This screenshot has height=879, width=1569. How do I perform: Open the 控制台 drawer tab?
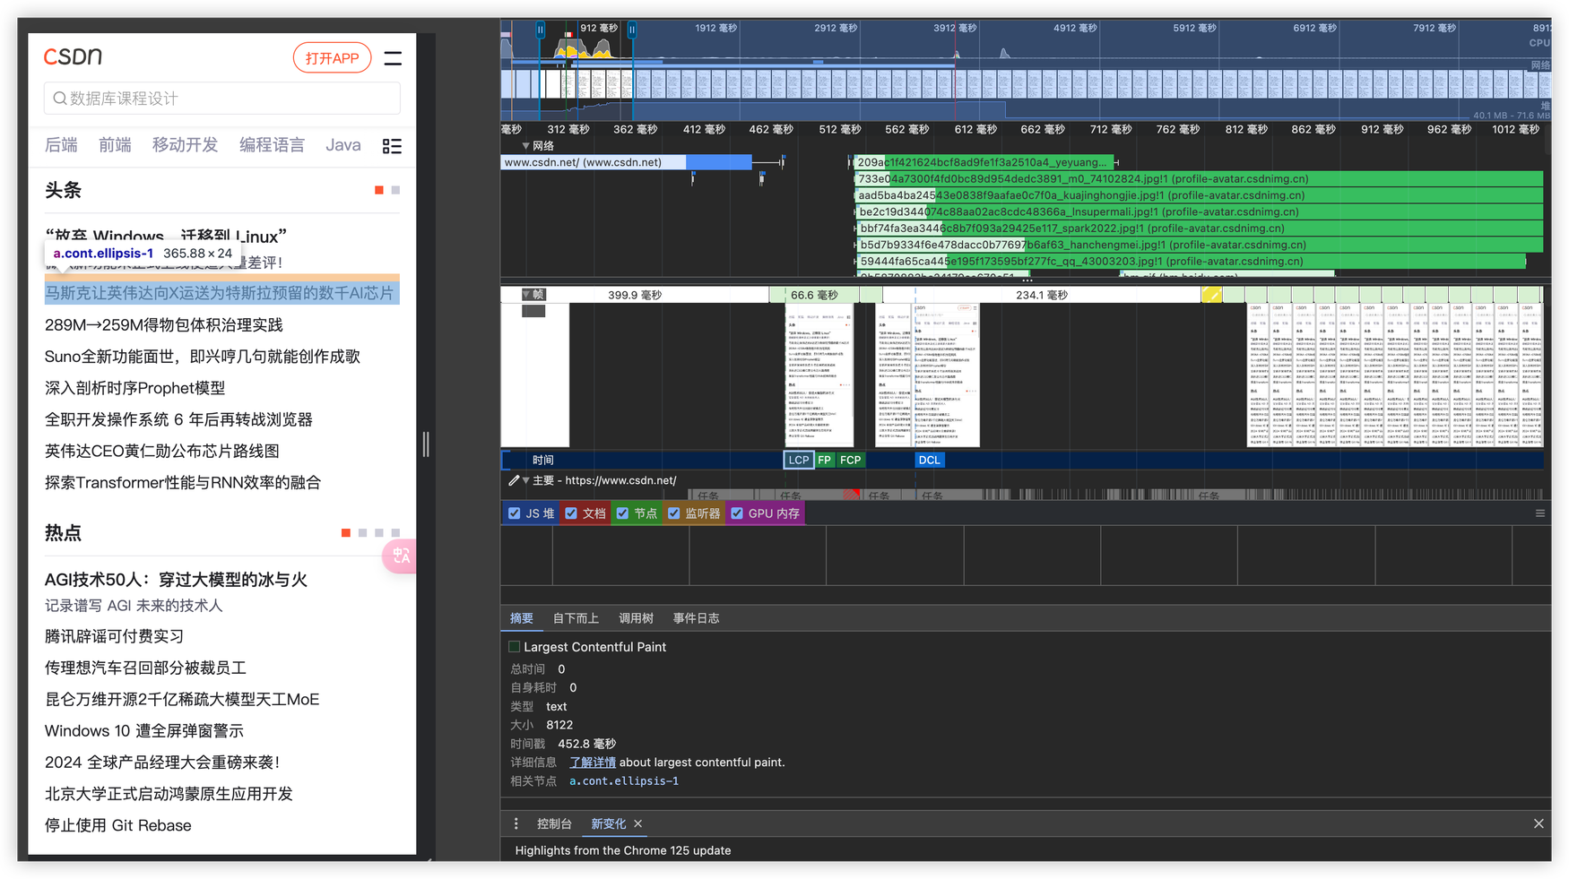click(554, 823)
